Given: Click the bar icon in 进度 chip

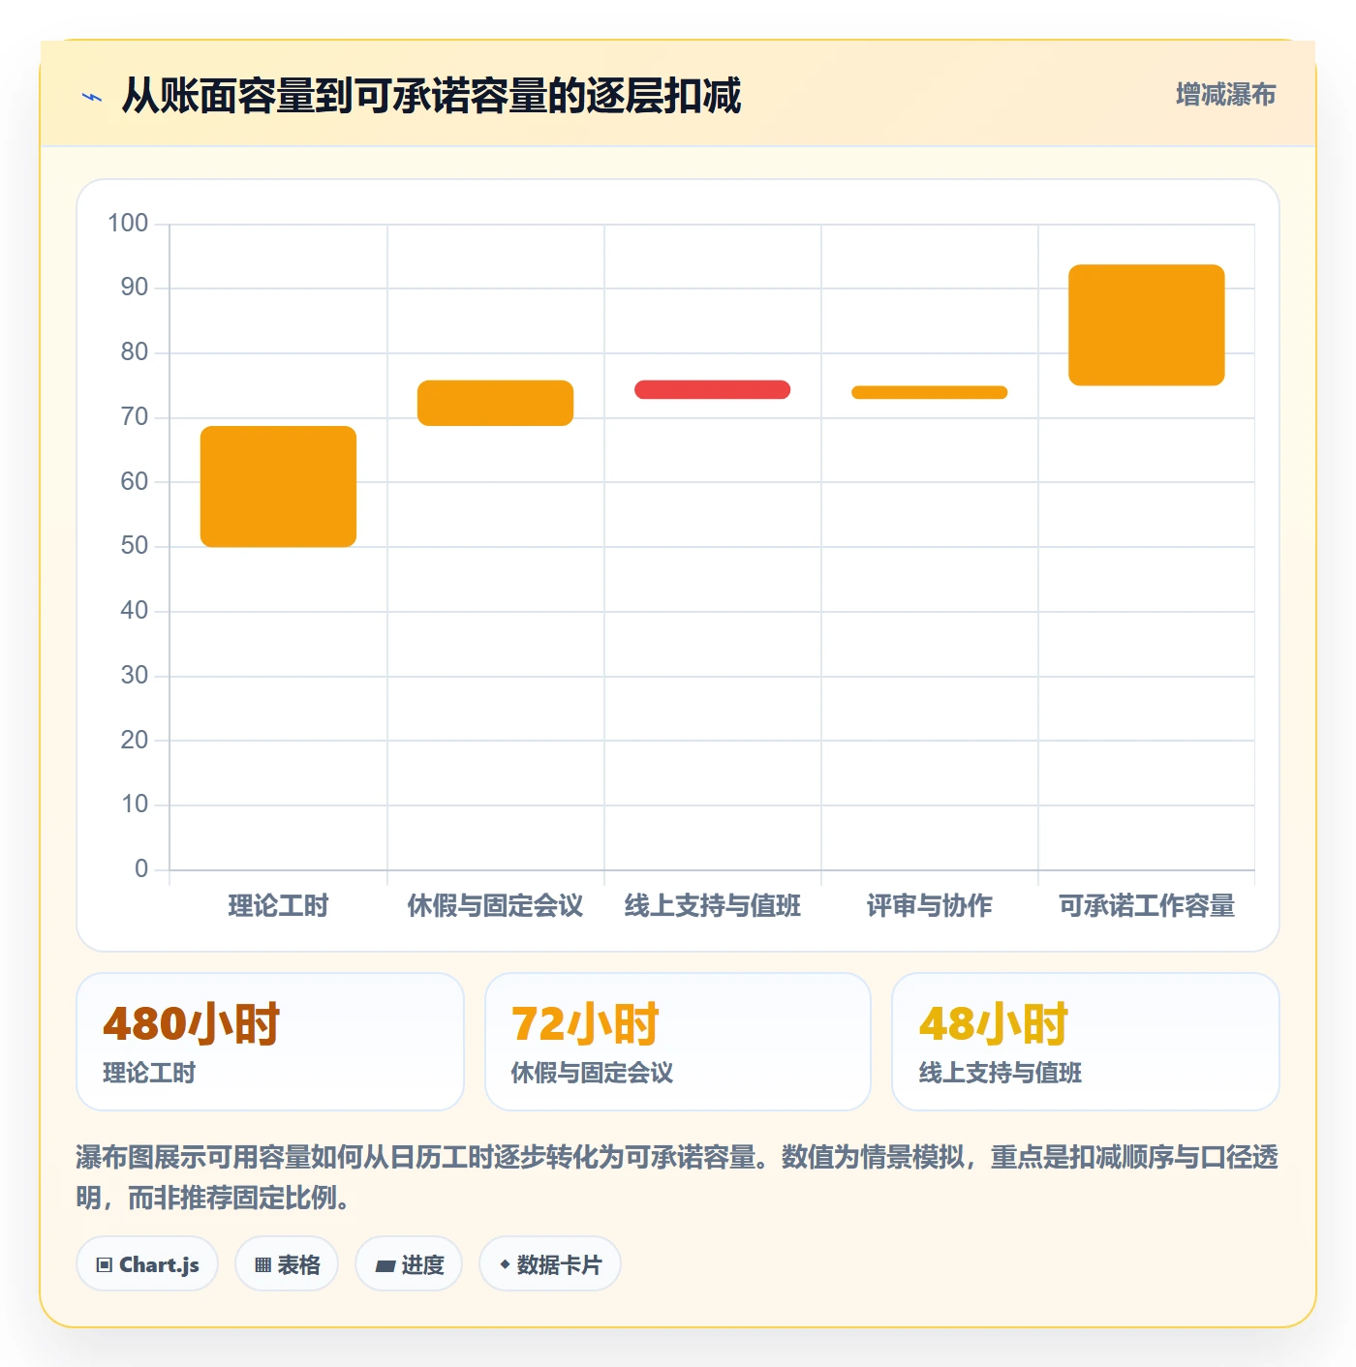Looking at the screenshot, I should [x=385, y=1265].
